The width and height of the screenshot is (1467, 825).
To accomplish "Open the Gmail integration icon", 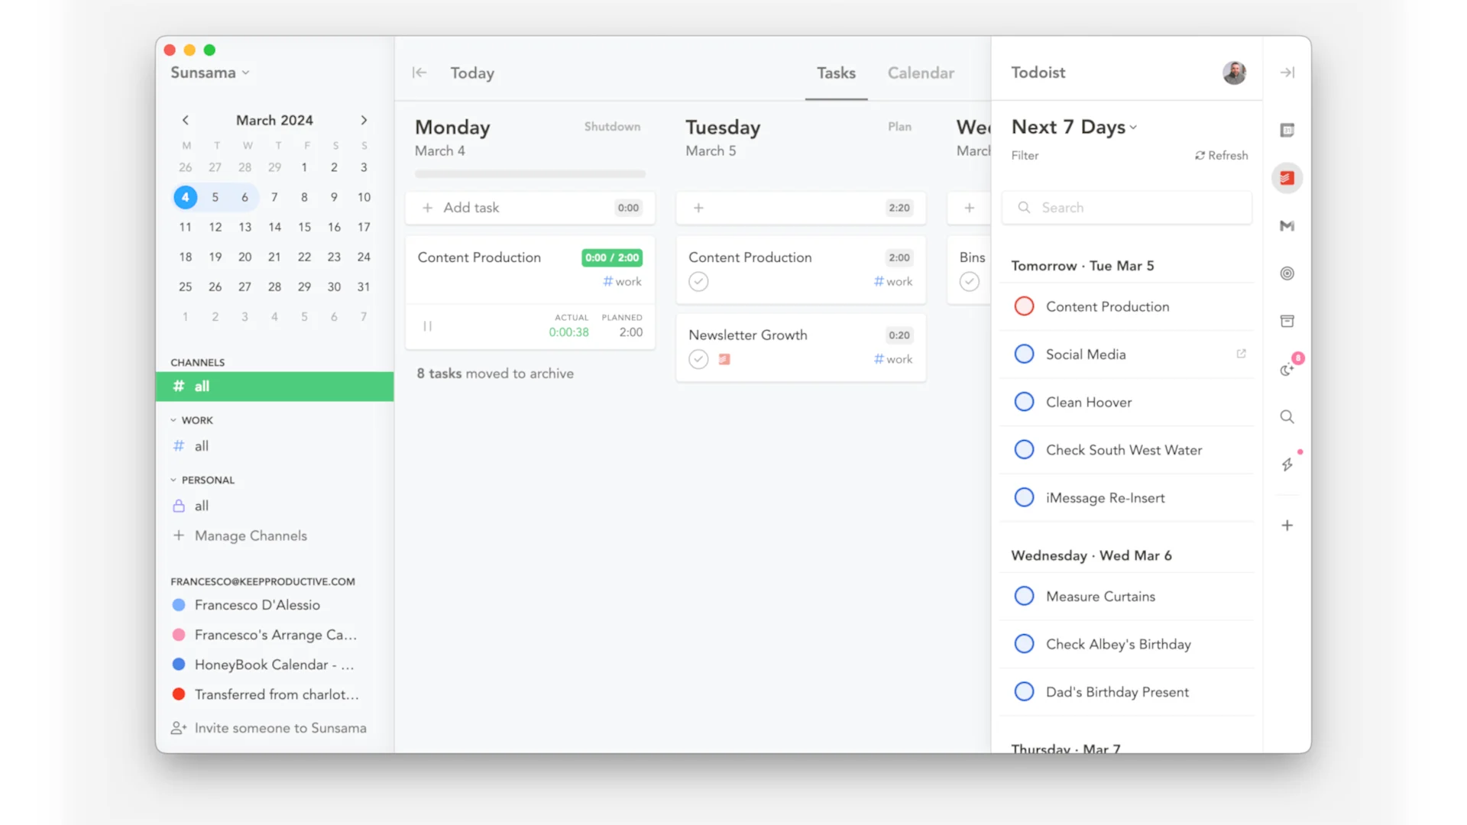I will click(1287, 226).
